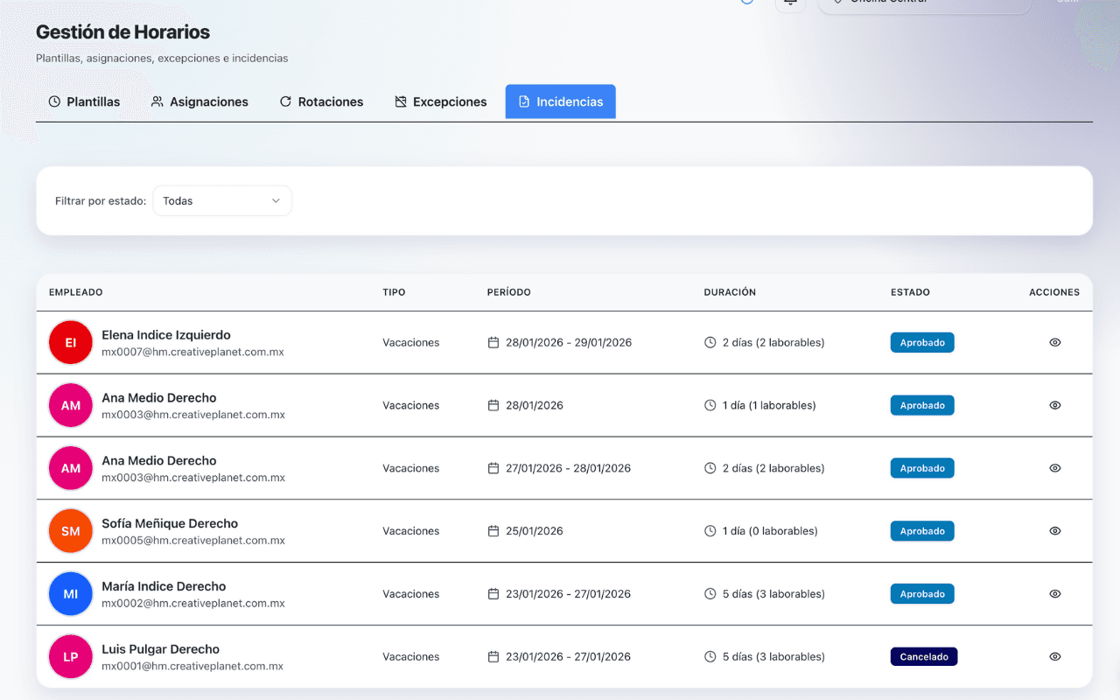This screenshot has height=700, width=1120.
Task: Click the circular help indicator in the header
Action: (x=746, y=2)
